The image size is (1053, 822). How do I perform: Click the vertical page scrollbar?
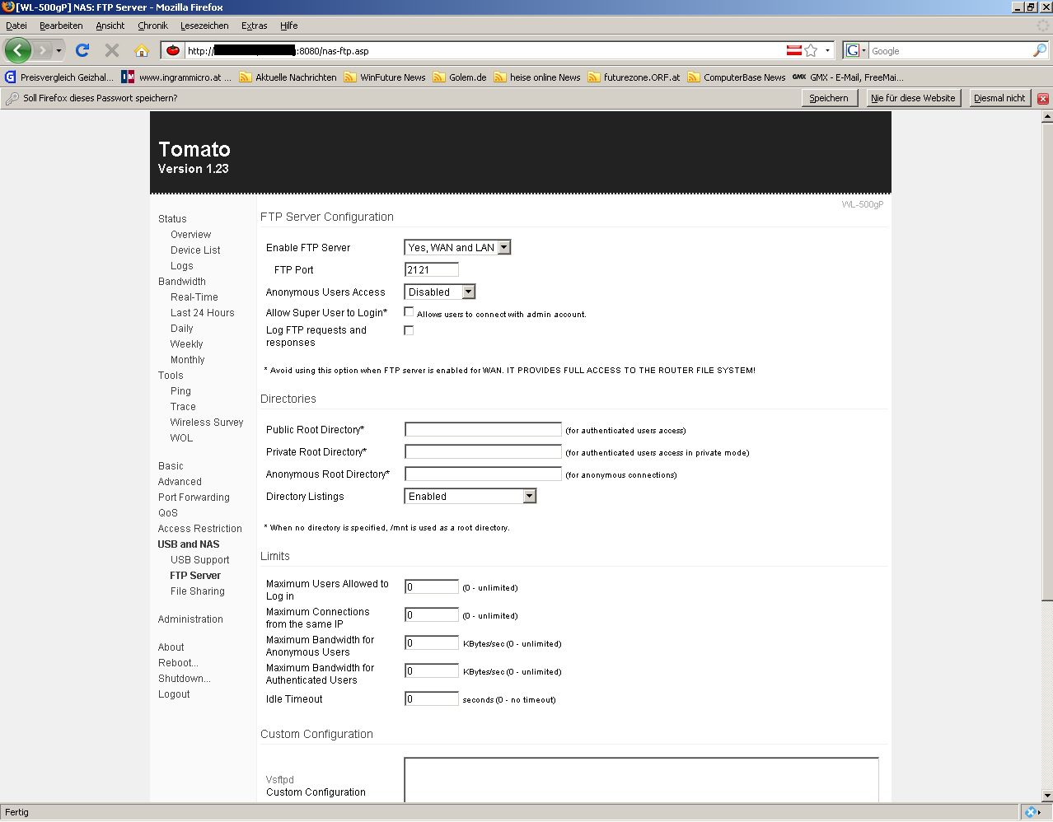pyautogui.click(x=1046, y=361)
